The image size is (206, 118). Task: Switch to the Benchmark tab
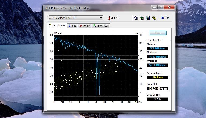point(57,25)
